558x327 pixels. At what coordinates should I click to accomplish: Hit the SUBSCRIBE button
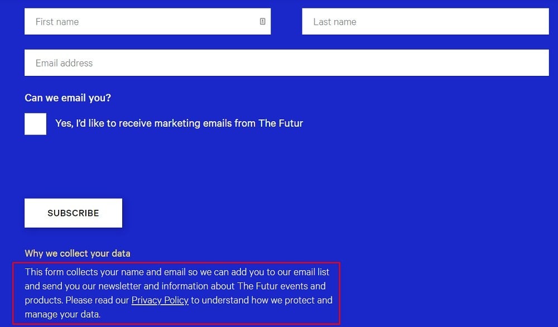pyautogui.click(x=73, y=213)
